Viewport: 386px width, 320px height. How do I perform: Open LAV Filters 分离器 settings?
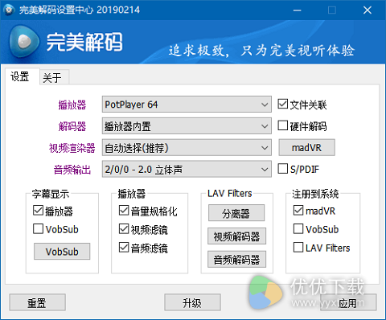point(236,213)
